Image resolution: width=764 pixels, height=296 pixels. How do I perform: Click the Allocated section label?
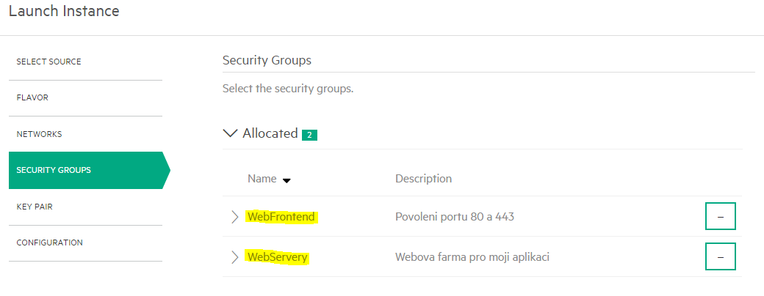coord(270,133)
